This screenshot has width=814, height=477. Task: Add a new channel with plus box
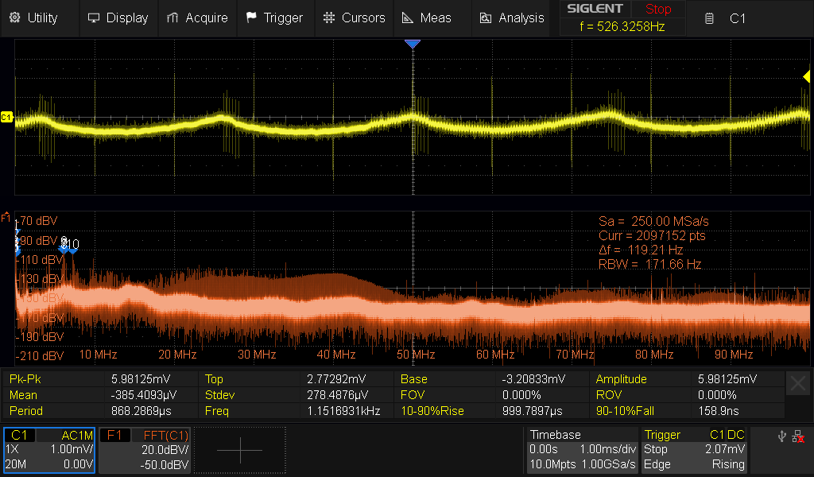click(x=239, y=450)
